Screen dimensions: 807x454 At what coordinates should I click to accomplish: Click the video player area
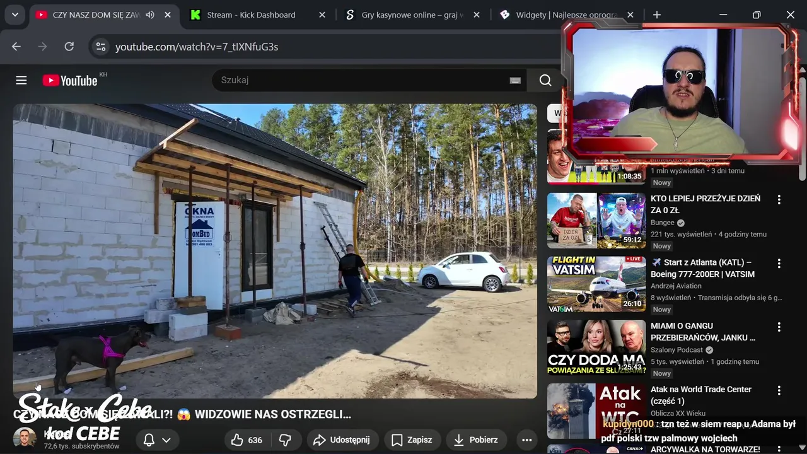coord(275,251)
